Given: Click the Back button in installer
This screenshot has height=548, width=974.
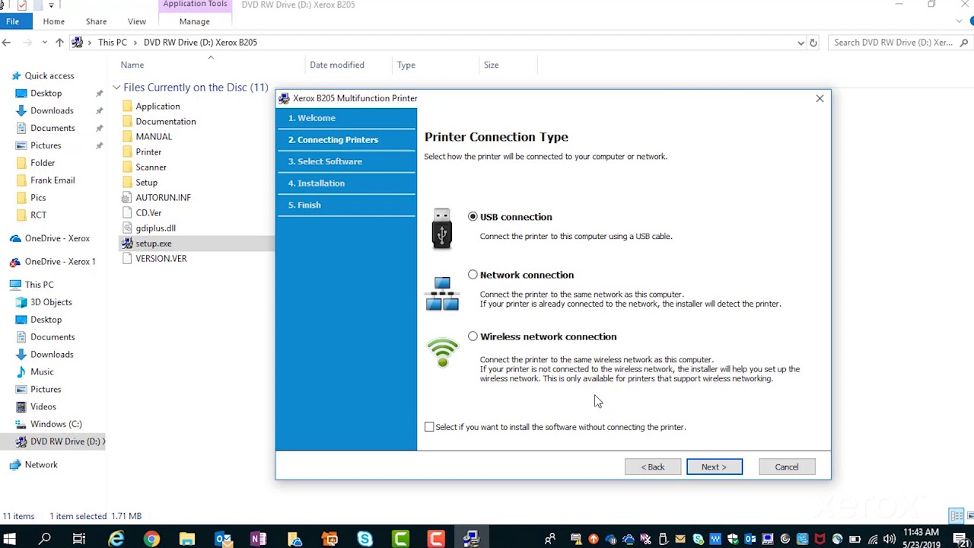Looking at the screenshot, I should [652, 467].
